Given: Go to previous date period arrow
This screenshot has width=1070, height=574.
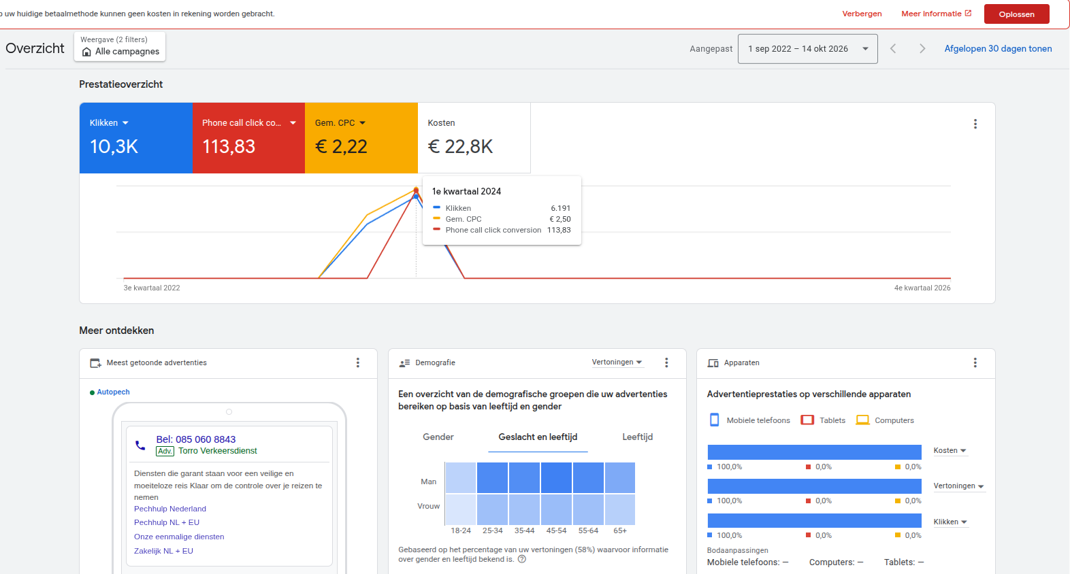Looking at the screenshot, I should (x=893, y=48).
